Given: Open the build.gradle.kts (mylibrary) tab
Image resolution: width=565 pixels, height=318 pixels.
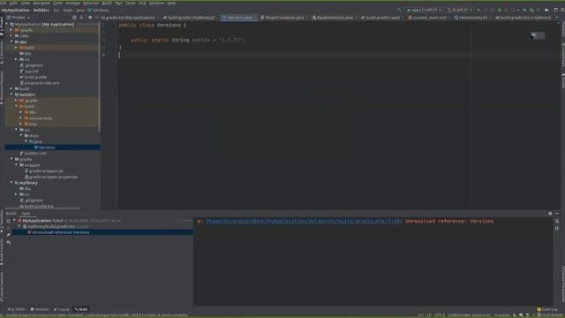Looking at the screenshot, I should tap(523, 18).
